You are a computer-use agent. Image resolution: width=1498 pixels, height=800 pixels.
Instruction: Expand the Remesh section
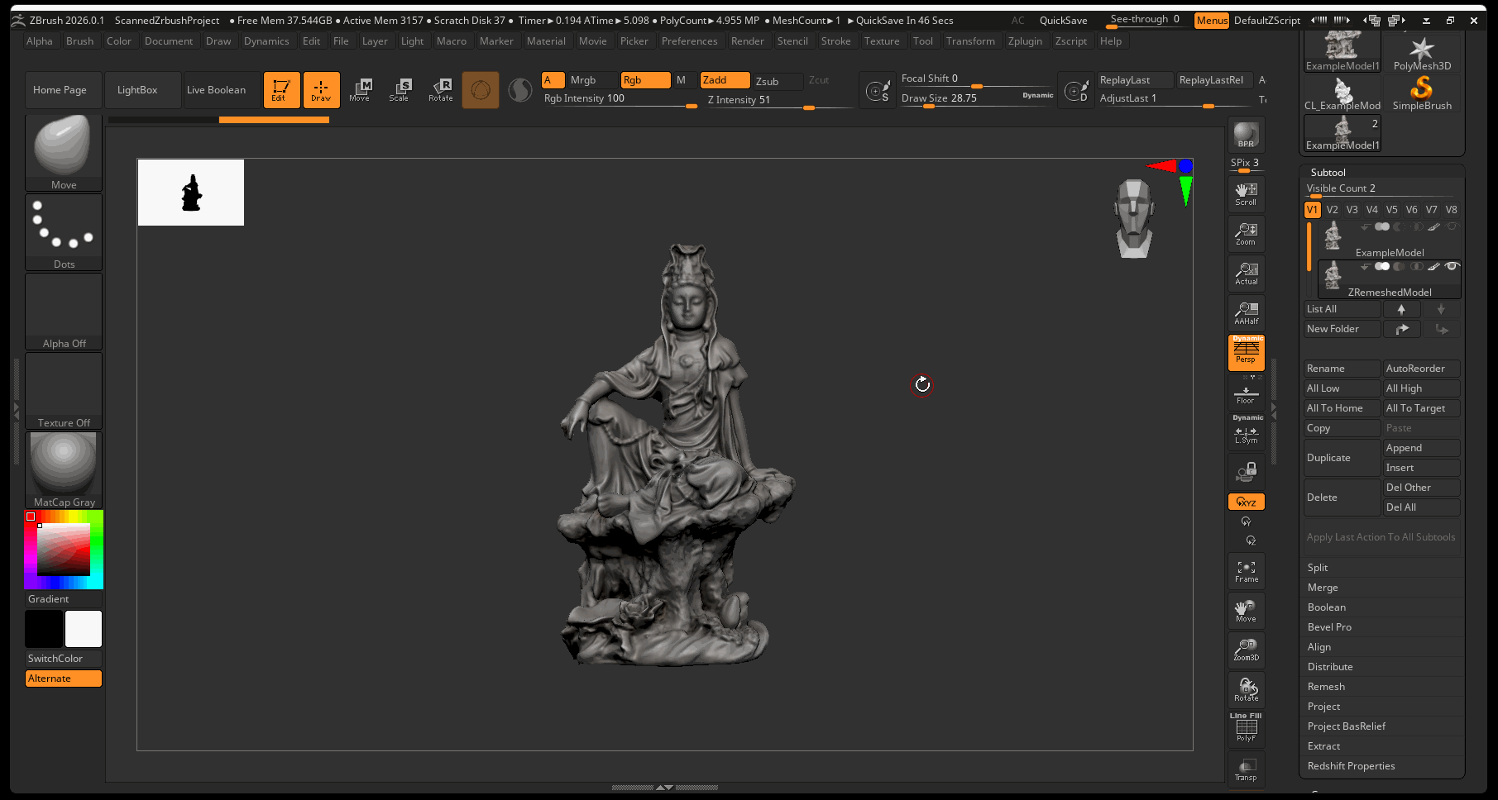(1326, 687)
